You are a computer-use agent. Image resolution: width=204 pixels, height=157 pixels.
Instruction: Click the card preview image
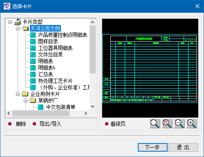(x=150, y=68)
